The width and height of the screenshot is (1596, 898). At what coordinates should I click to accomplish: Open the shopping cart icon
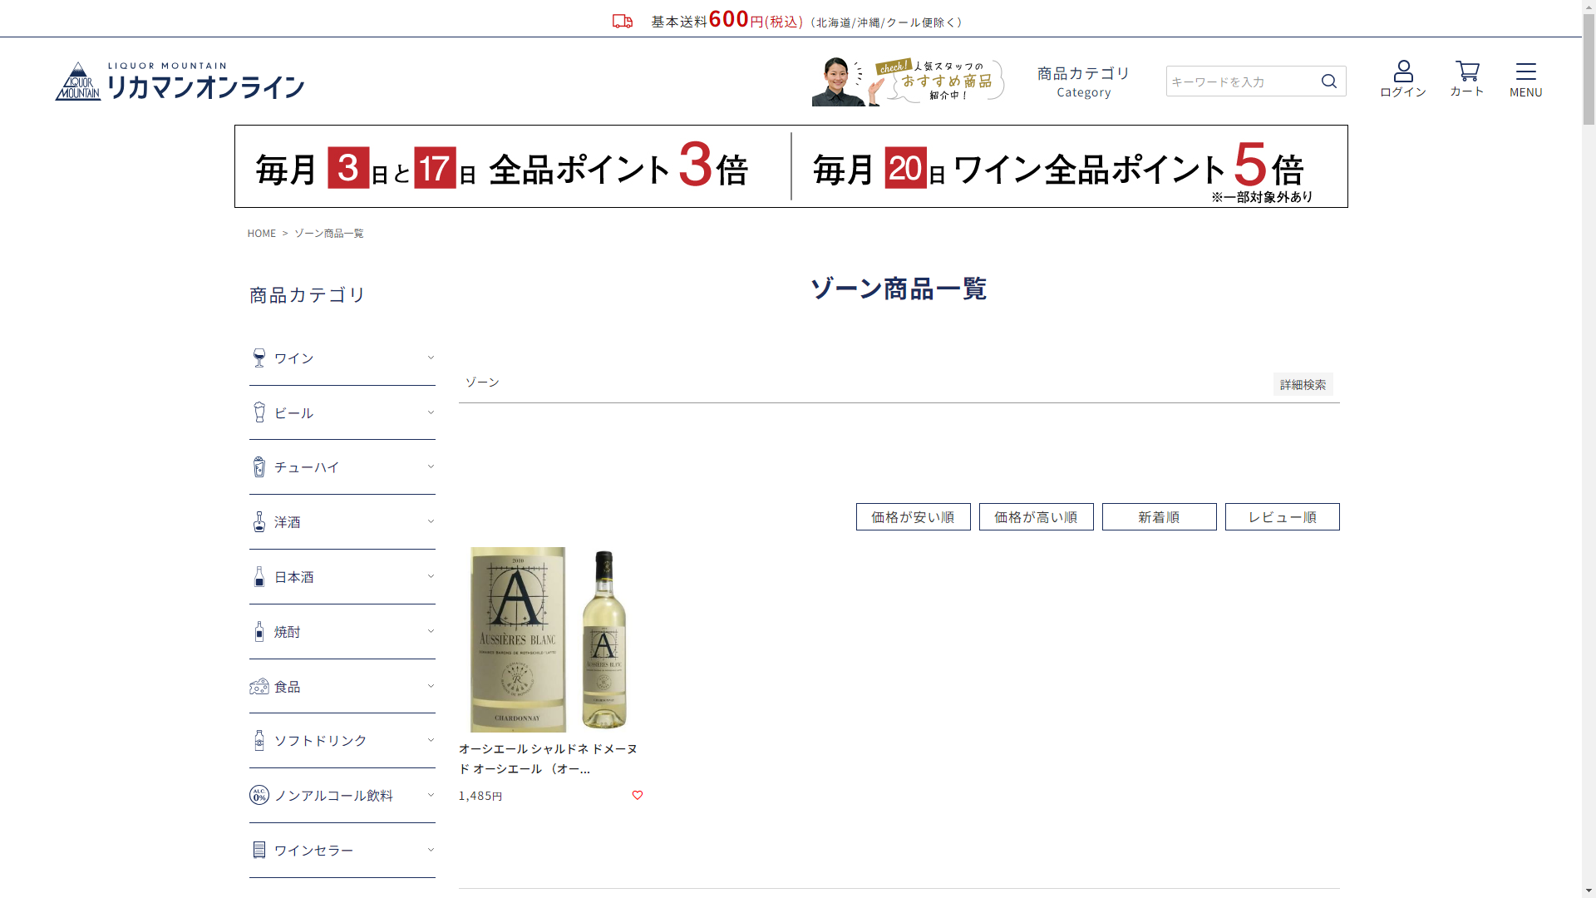point(1467,72)
